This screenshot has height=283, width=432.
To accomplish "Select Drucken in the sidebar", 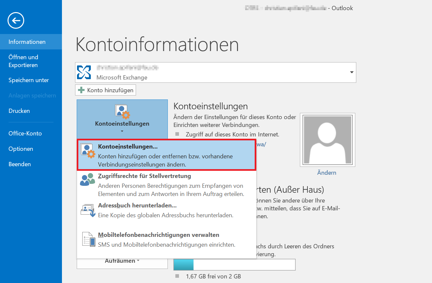I will [x=19, y=111].
